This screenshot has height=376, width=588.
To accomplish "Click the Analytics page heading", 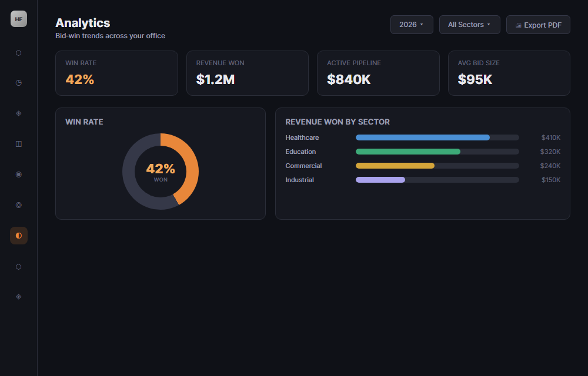I will click(x=82, y=23).
